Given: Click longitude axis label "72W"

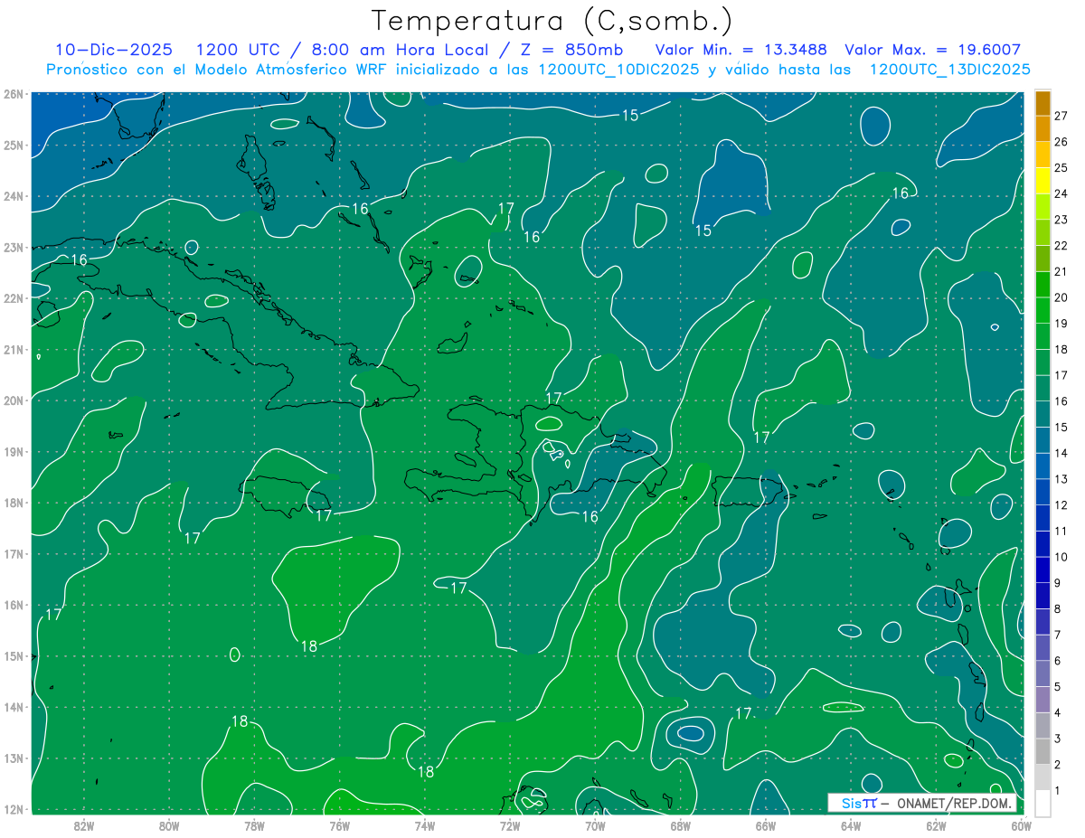Looking at the screenshot, I should coord(509,825).
